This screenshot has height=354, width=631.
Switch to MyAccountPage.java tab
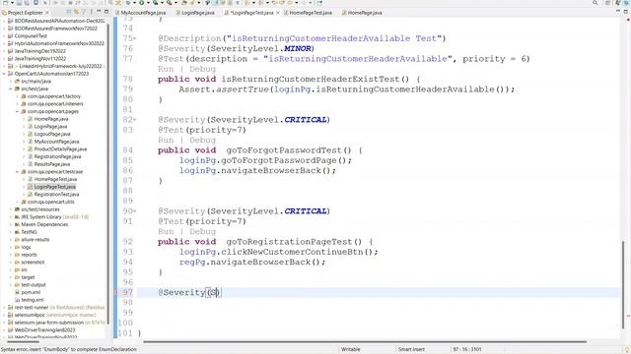pyautogui.click(x=140, y=13)
